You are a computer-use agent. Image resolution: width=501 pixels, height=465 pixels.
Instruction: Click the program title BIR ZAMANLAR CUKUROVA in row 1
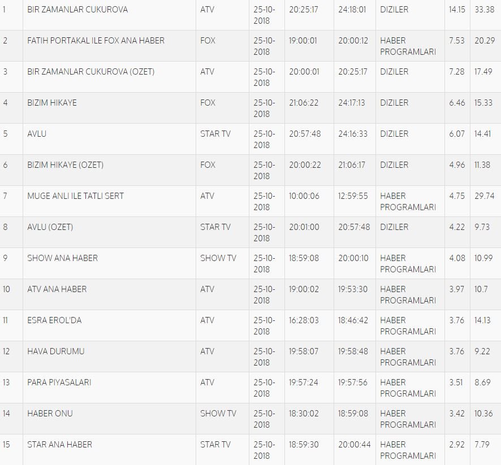point(77,10)
